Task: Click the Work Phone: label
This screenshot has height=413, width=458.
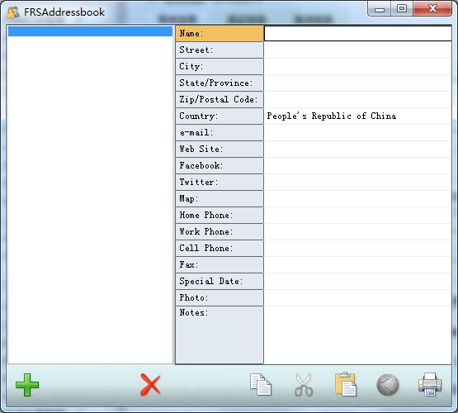Action: tap(220, 231)
